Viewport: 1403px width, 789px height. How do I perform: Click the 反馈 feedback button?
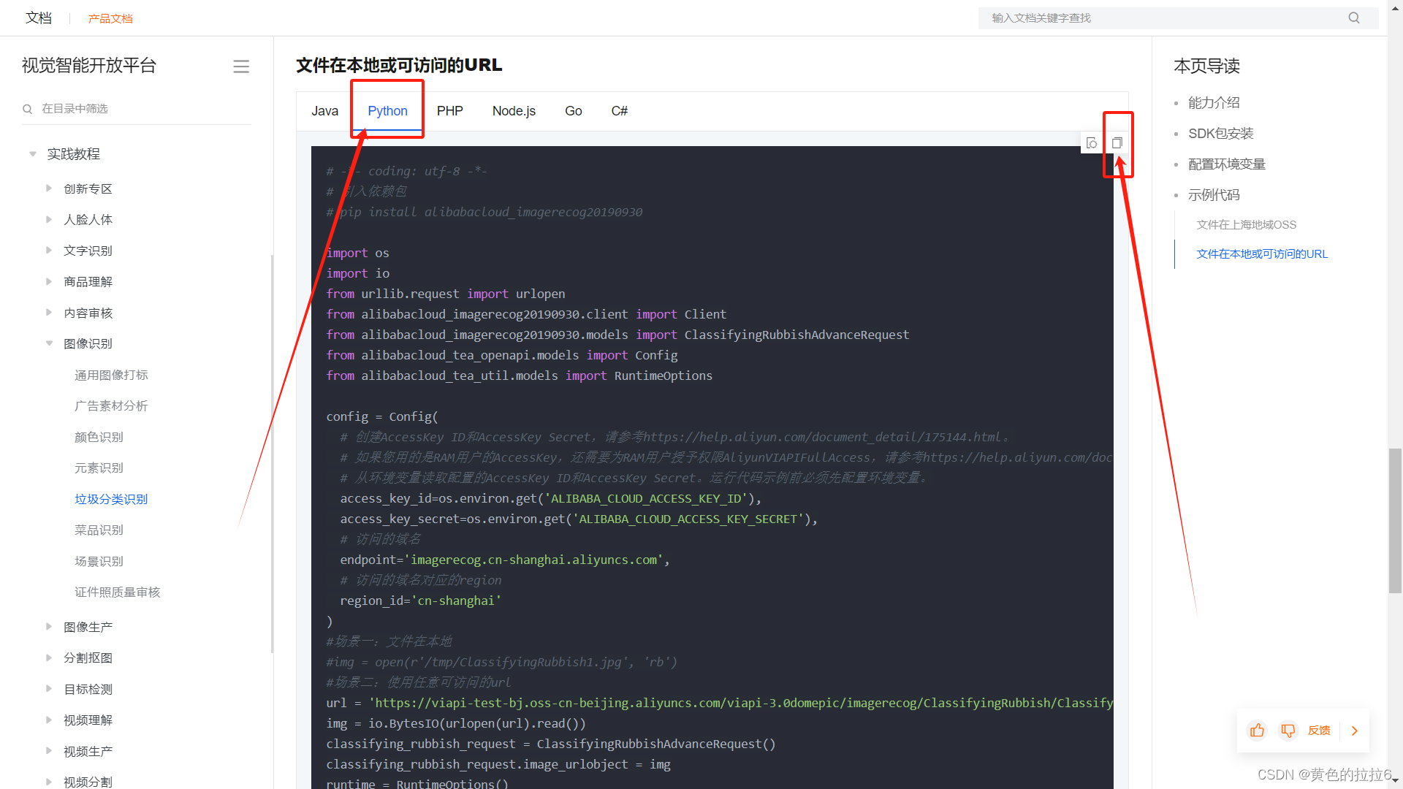[1319, 731]
